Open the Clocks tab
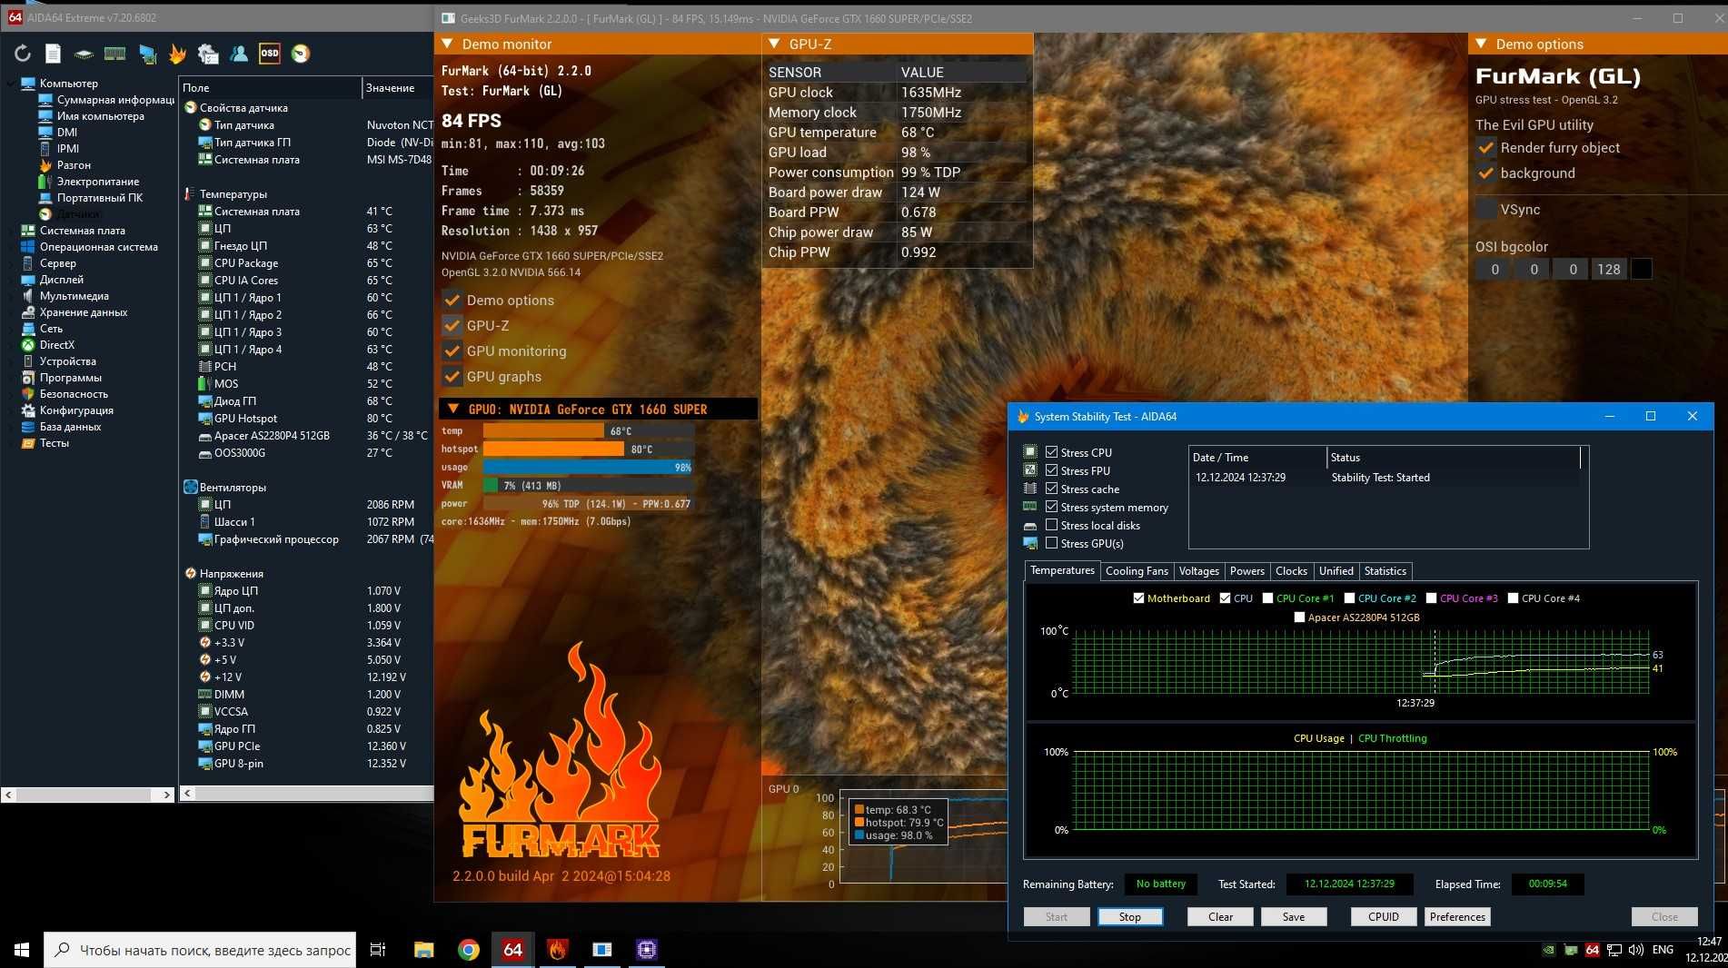The width and height of the screenshot is (1728, 968). point(1291,571)
